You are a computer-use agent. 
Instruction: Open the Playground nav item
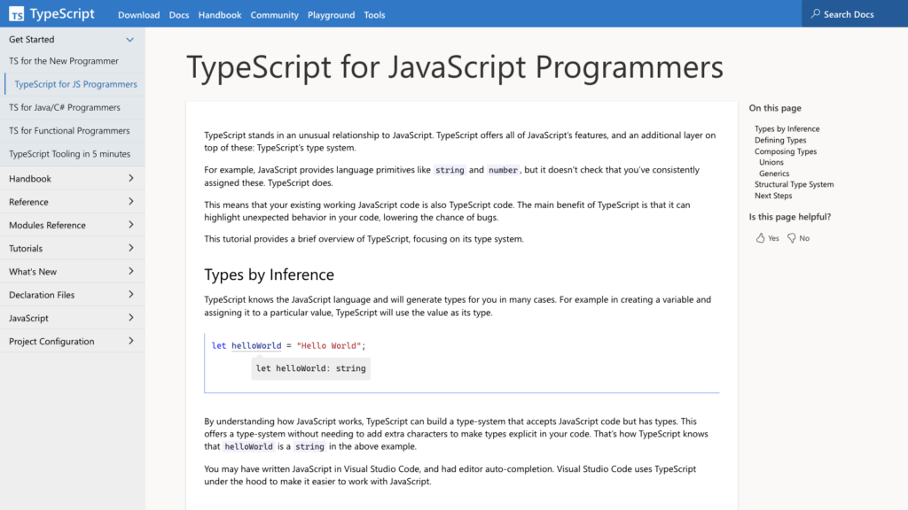[332, 15]
